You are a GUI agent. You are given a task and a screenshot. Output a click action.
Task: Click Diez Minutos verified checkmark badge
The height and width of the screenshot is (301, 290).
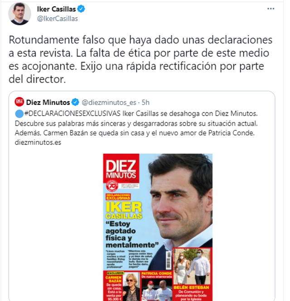click(x=75, y=102)
